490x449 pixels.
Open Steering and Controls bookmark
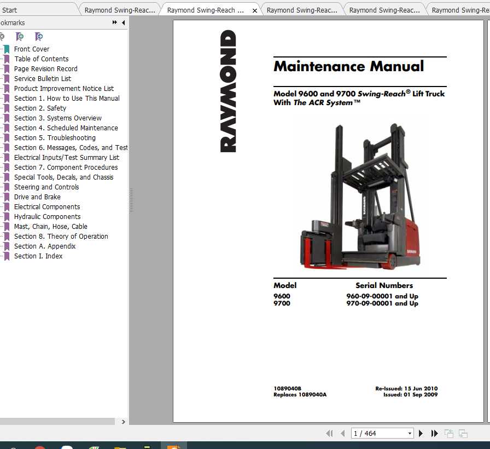point(46,187)
